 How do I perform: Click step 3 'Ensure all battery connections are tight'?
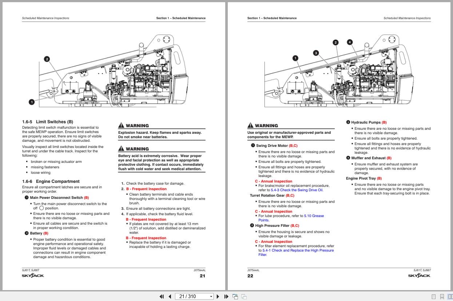[156, 209]
